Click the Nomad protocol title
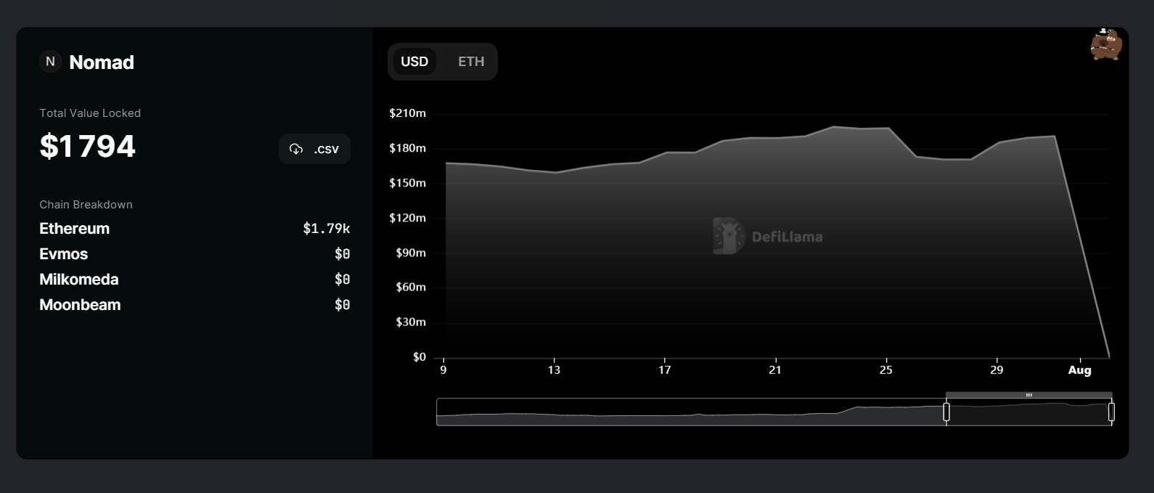 pyautogui.click(x=102, y=62)
